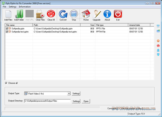Click the Clear Files toolbar icon
The width and height of the screenshot is (162, 117).
point(40,14)
